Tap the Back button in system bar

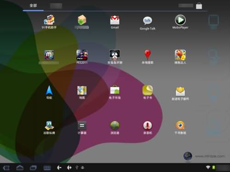[x=6, y=168]
